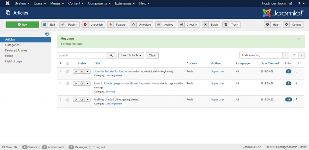Unfeature the Joomla Tutorial for Beginners star

[81, 72]
